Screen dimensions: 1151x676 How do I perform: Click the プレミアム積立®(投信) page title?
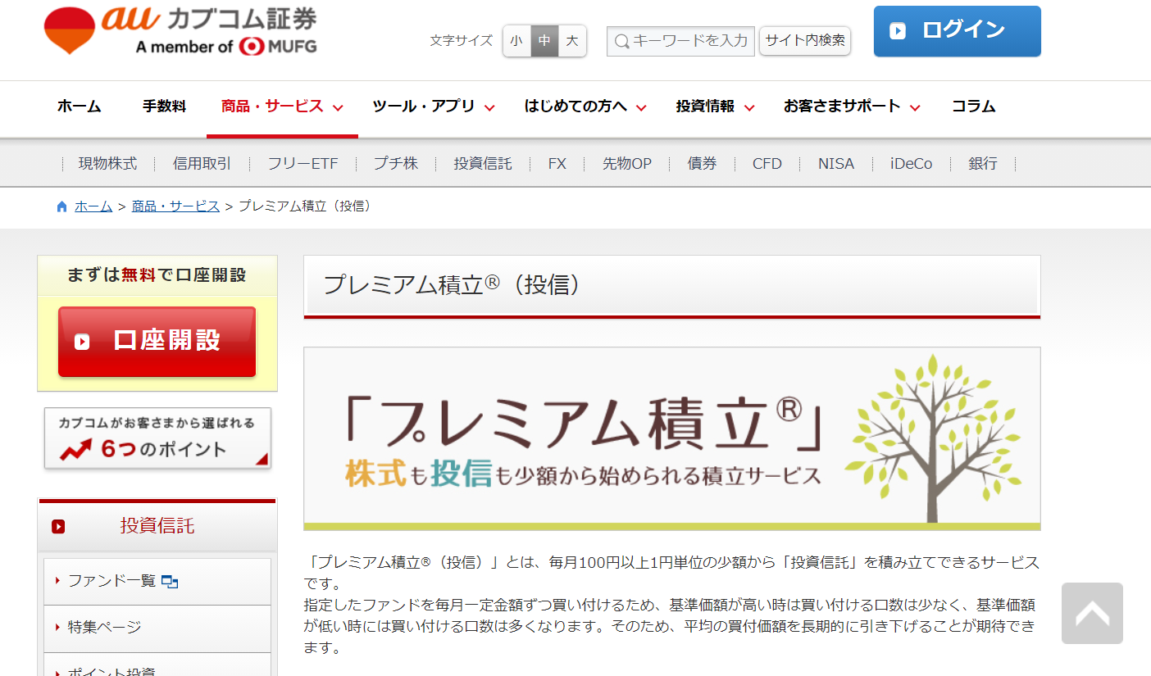coord(453,285)
